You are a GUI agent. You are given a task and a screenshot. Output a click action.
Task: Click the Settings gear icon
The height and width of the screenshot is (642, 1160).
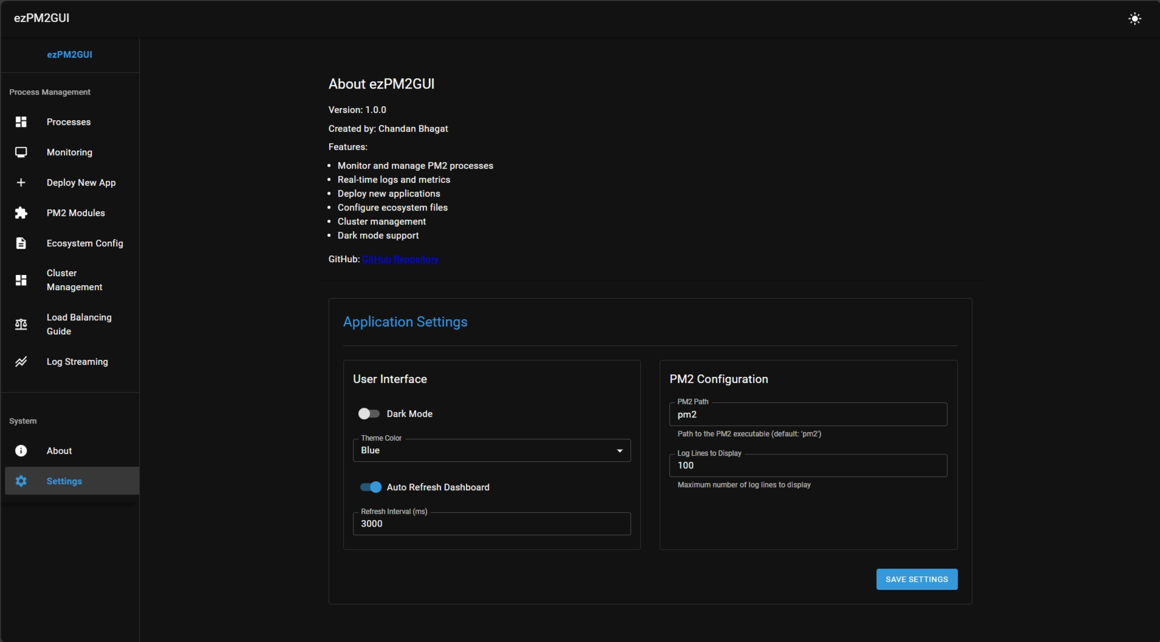[x=21, y=481]
